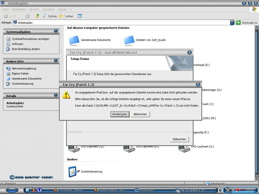
Task: Go up one folder level
Action: point(37,16)
